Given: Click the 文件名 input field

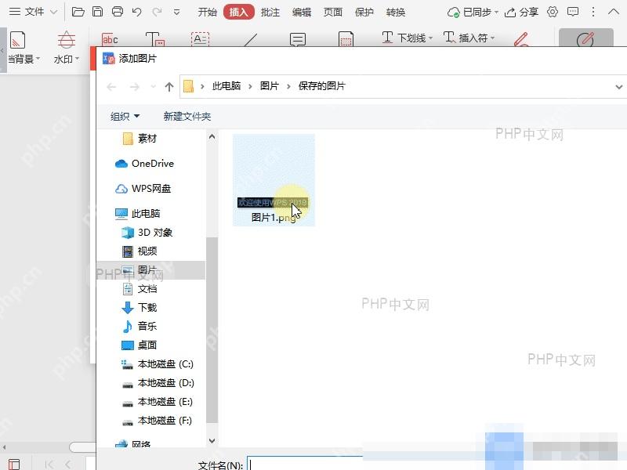Looking at the screenshot, I should 305,464.
